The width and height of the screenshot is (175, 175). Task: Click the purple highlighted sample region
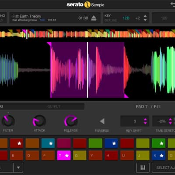87,70
